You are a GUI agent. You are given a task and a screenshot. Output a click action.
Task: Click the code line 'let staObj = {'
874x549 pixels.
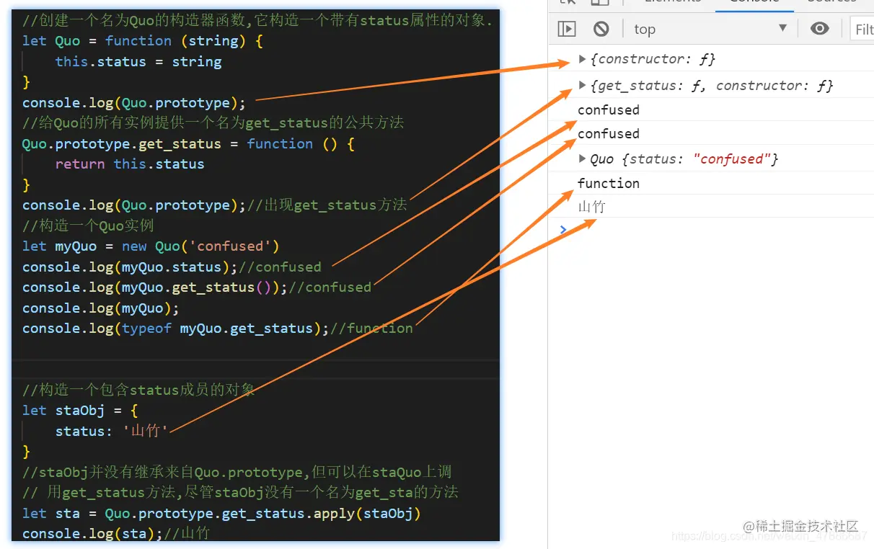click(x=80, y=411)
